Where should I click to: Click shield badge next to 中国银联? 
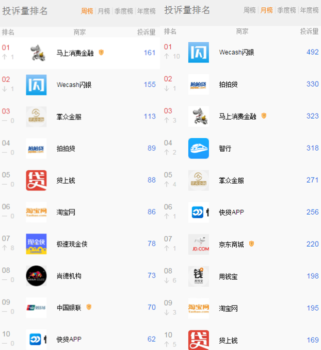coord(89,307)
